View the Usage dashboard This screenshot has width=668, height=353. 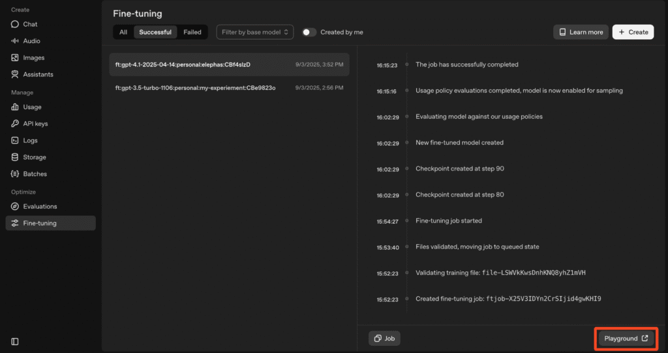32,107
